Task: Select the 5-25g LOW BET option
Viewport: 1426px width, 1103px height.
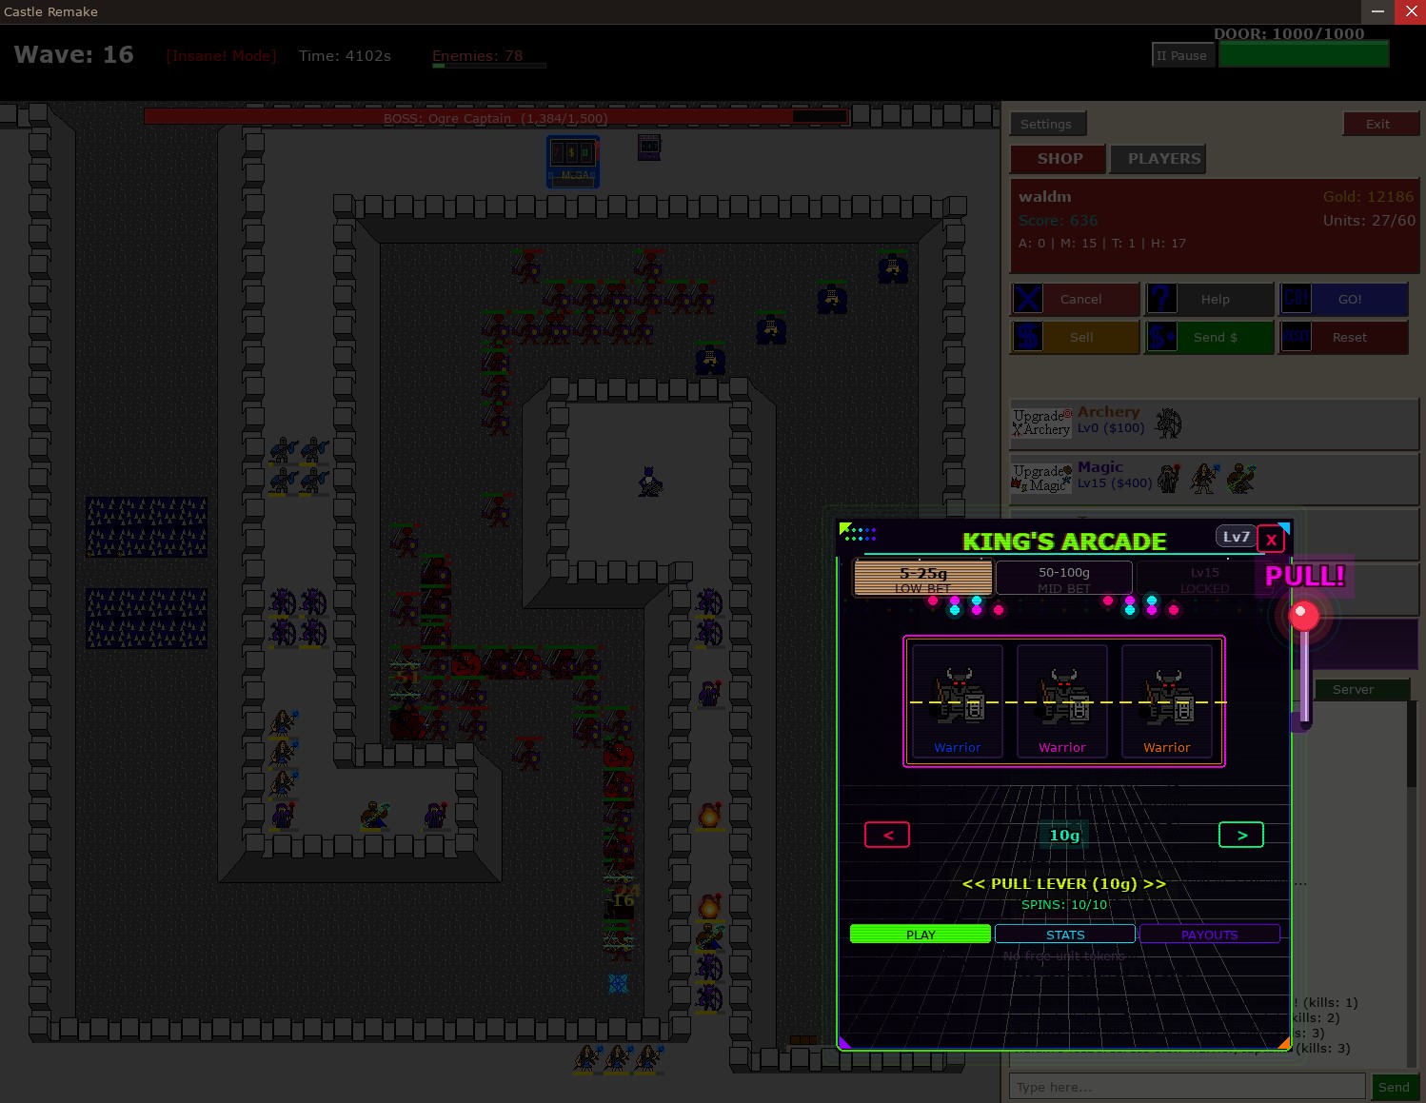Action: (923, 579)
